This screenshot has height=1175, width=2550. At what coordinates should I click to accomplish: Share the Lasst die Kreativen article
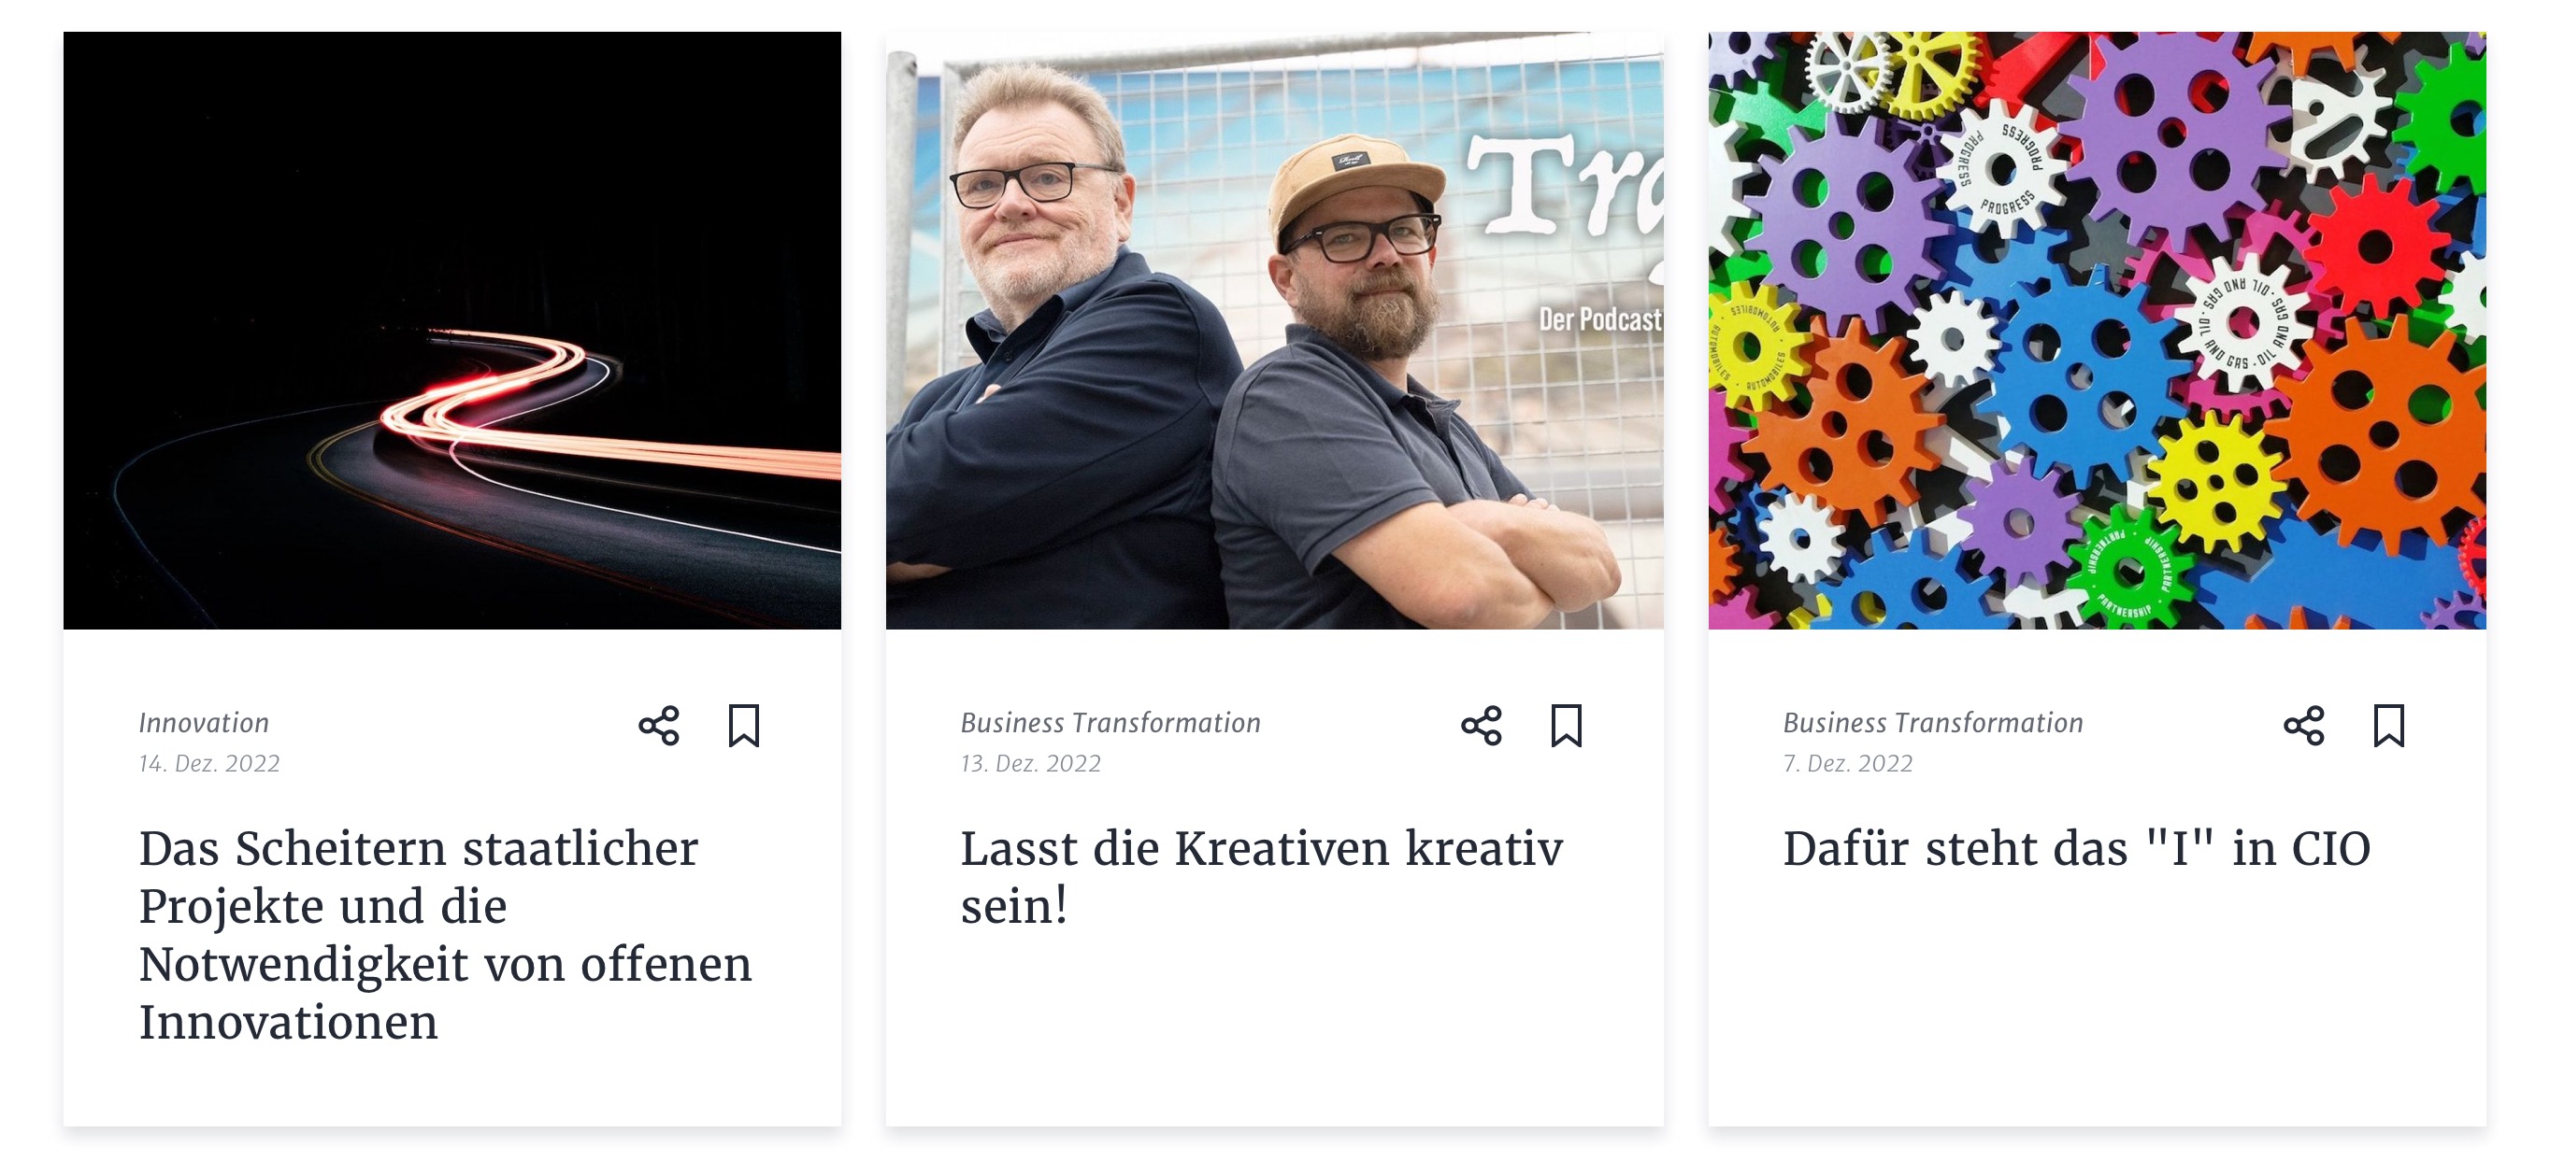(x=1481, y=726)
